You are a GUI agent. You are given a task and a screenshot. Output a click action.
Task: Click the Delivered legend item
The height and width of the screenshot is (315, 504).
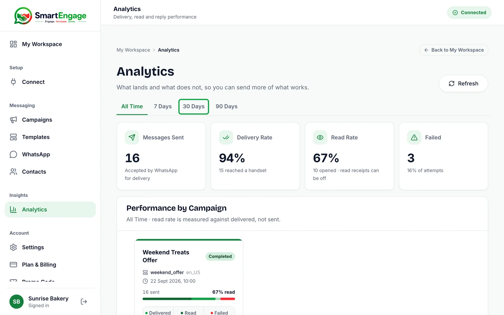[158, 312]
